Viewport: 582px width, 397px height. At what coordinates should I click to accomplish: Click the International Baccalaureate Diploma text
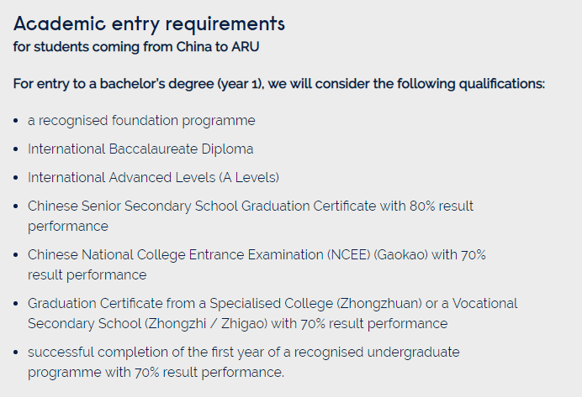[x=140, y=149]
